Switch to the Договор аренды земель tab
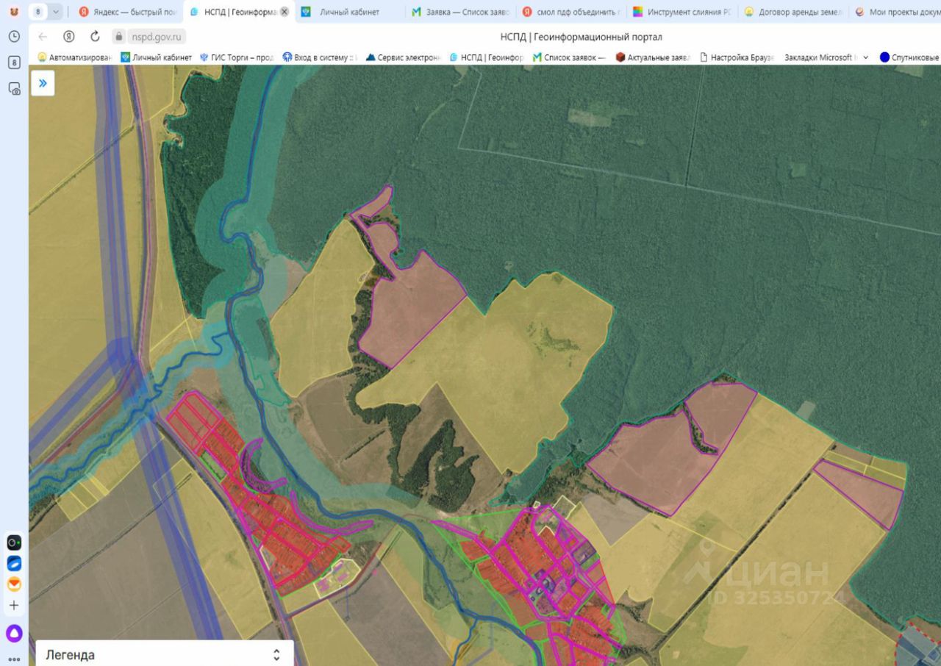 793,12
